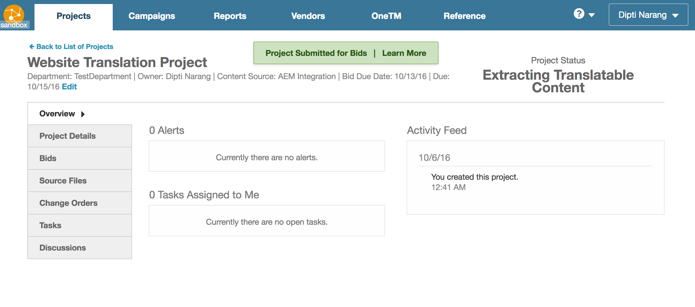Click the back arrow icon

[32, 46]
